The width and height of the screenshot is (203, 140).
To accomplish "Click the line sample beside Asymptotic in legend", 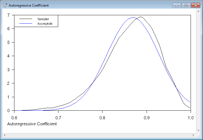I will coord(26,24).
